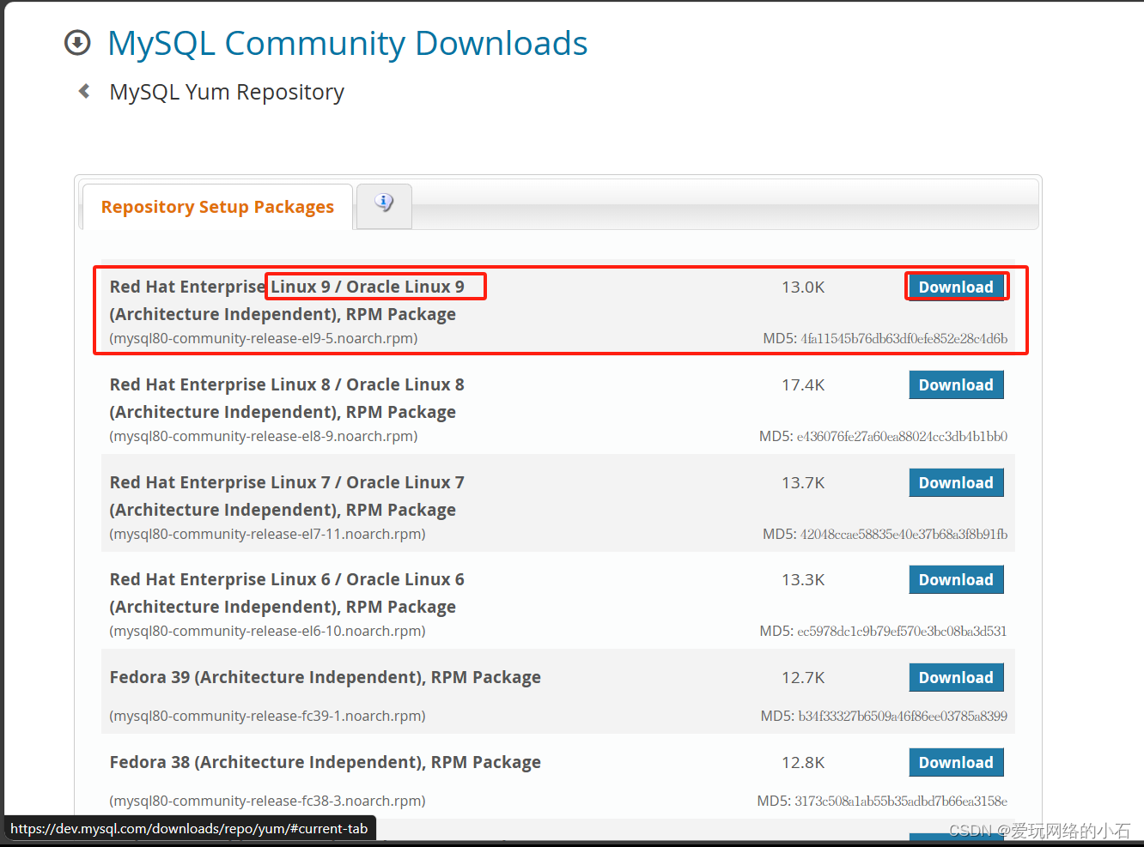Select filename mysql80-community-release-fc38-3.noarch.rpm

click(267, 801)
